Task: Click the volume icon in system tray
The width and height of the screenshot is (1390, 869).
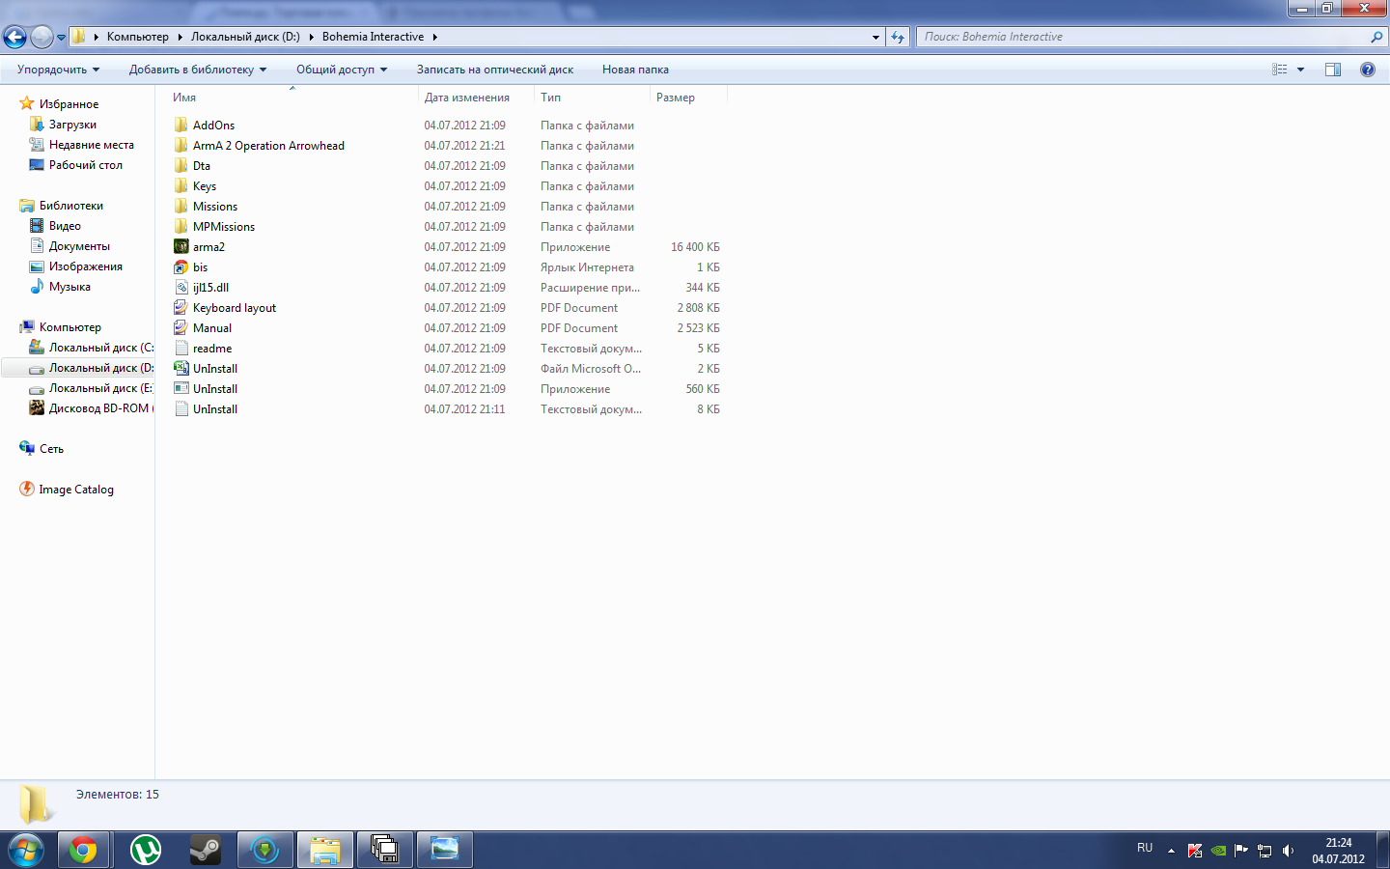Action: (x=1288, y=851)
